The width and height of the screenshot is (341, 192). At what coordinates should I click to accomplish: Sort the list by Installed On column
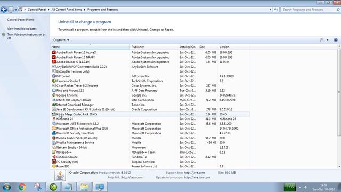pos(188,47)
